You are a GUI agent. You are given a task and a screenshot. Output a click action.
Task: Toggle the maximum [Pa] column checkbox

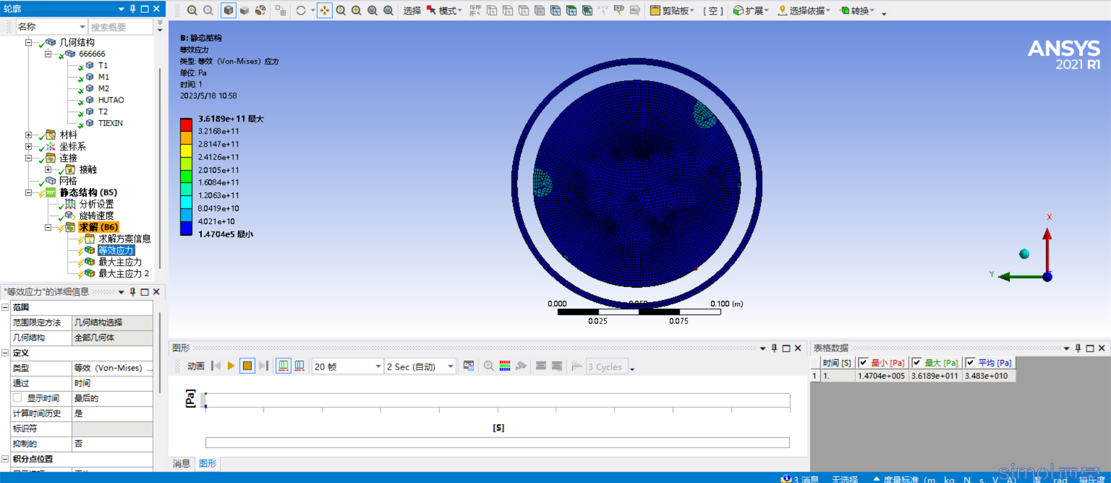(917, 363)
